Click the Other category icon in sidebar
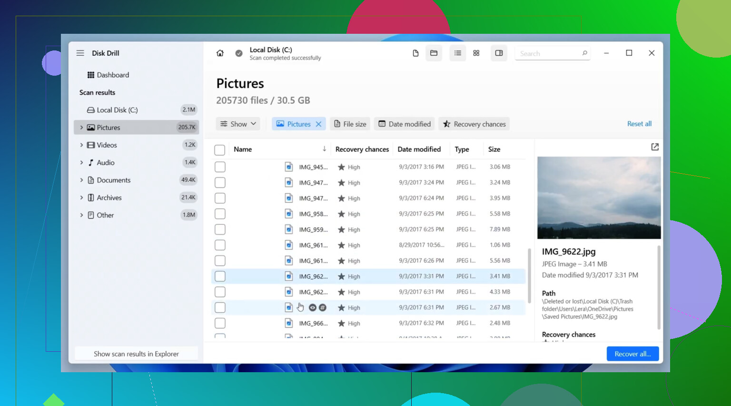Viewport: 731px width, 406px height. 91,215
